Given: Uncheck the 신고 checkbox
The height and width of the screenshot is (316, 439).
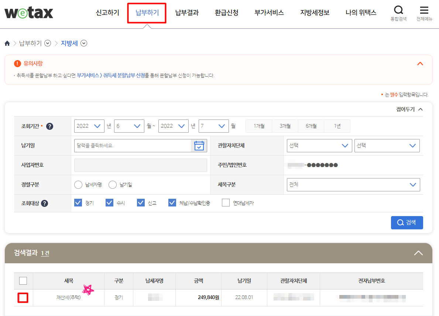Looking at the screenshot, I should (x=141, y=203).
